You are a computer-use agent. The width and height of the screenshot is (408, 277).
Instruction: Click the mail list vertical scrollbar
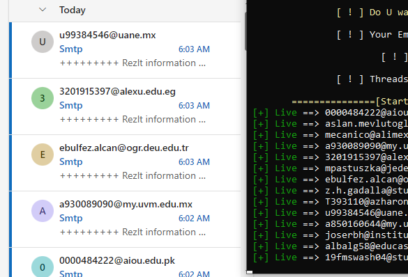tap(245, 31)
